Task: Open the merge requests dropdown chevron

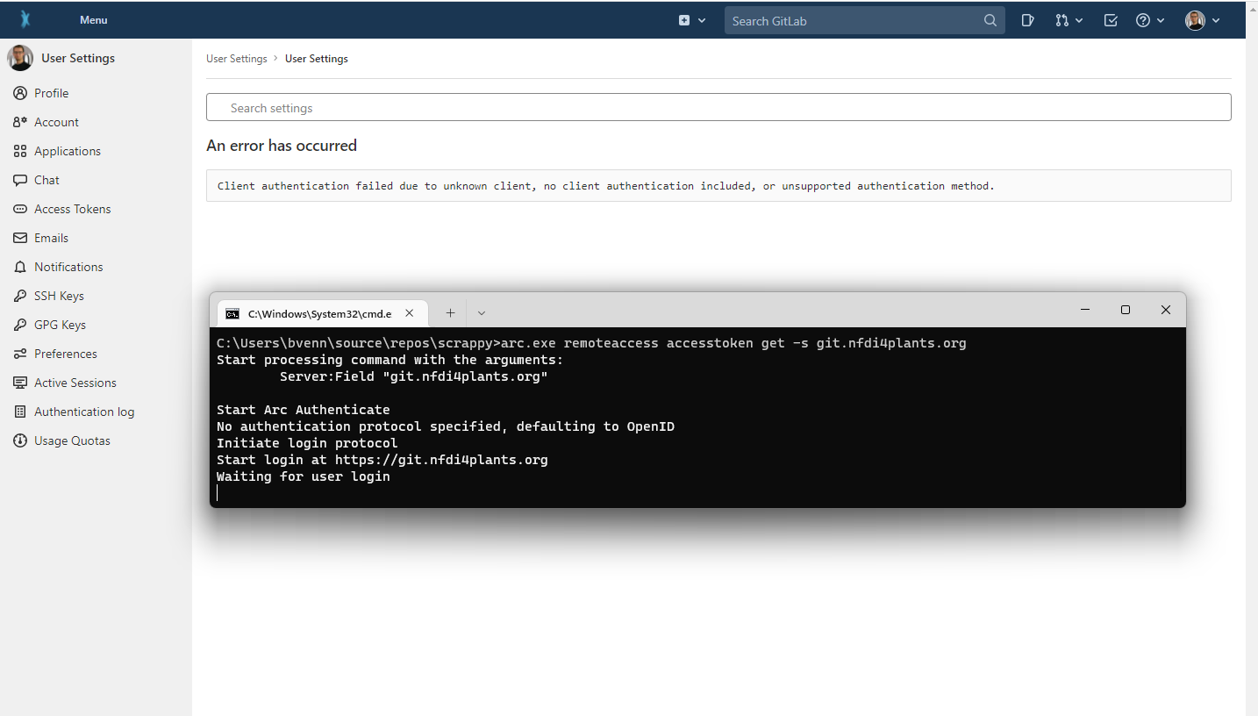Action: point(1079,19)
